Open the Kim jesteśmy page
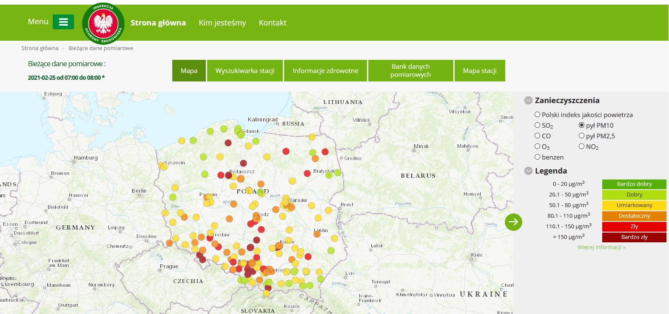 pyautogui.click(x=222, y=23)
